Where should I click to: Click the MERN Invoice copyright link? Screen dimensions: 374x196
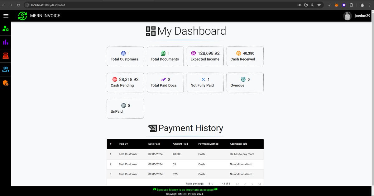pos(188,194)
